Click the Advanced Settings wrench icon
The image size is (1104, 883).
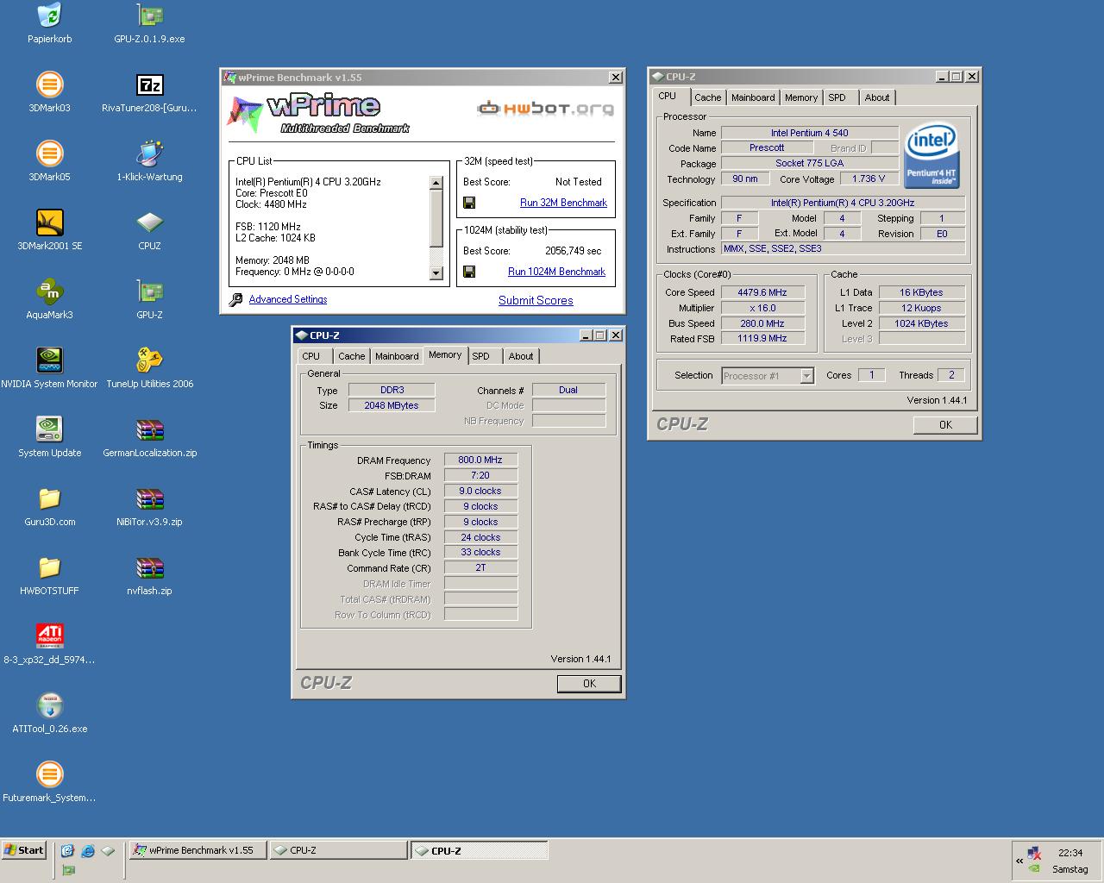(x=235, y=300)
